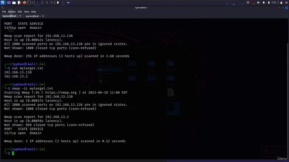
Task: Select the blue app taskbar button
Action: (x=68, y=3)
